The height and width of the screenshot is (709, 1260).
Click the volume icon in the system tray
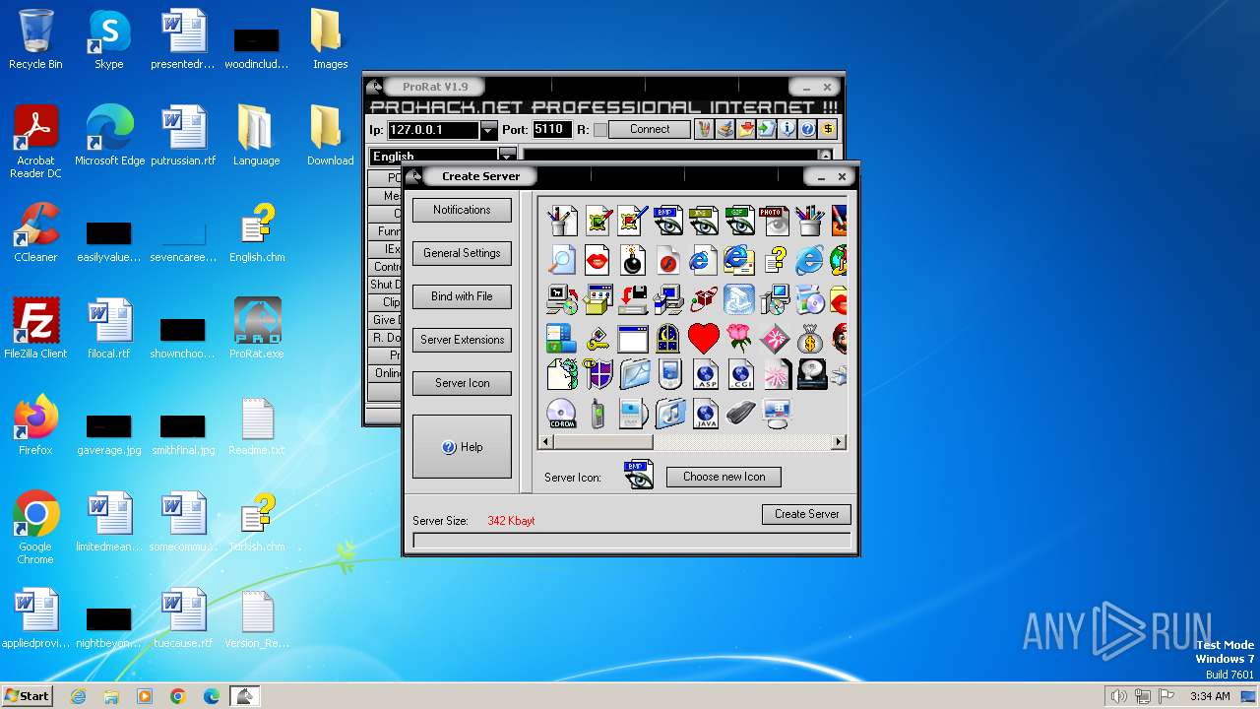(1118, 696)
